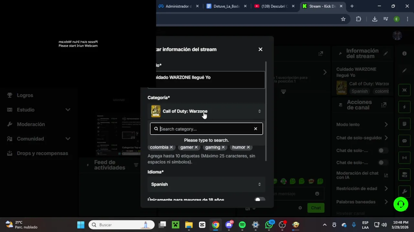Open the Spanish language dropdown
Viewport: 414px width, 232px height.
206,184
